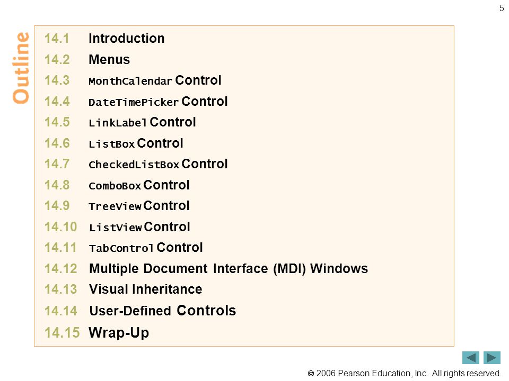The image size is (509, 381).
Task: Click the slide number 5
Action: point(502,8)
